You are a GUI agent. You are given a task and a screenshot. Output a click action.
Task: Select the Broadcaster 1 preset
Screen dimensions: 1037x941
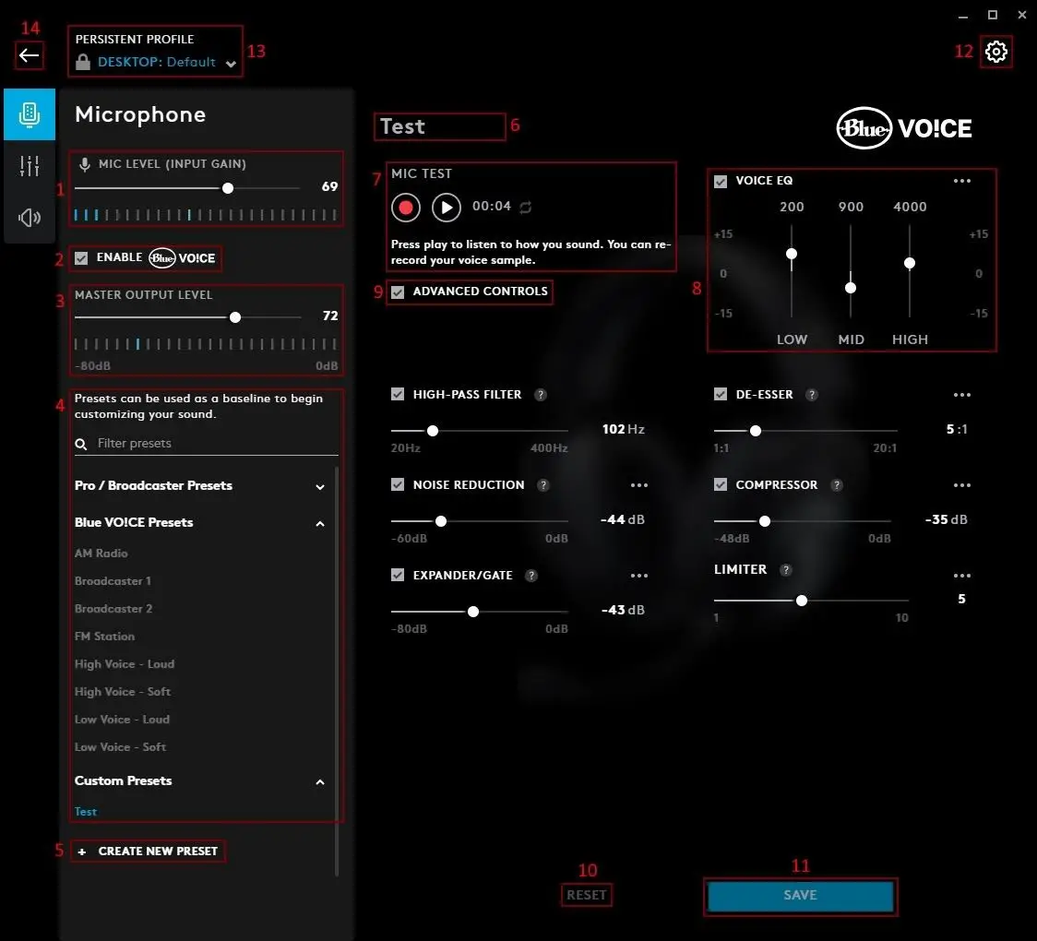tap(113, 581)
